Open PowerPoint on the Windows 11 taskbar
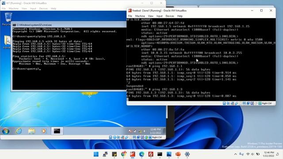Image resolution: width=283 pixels, height=159 pixels. 178,154
